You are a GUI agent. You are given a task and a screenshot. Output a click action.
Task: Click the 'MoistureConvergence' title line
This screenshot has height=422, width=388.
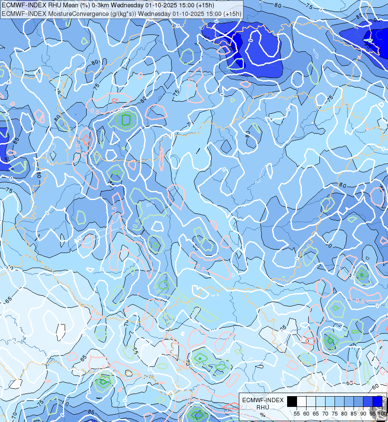(x=122, y=14)
